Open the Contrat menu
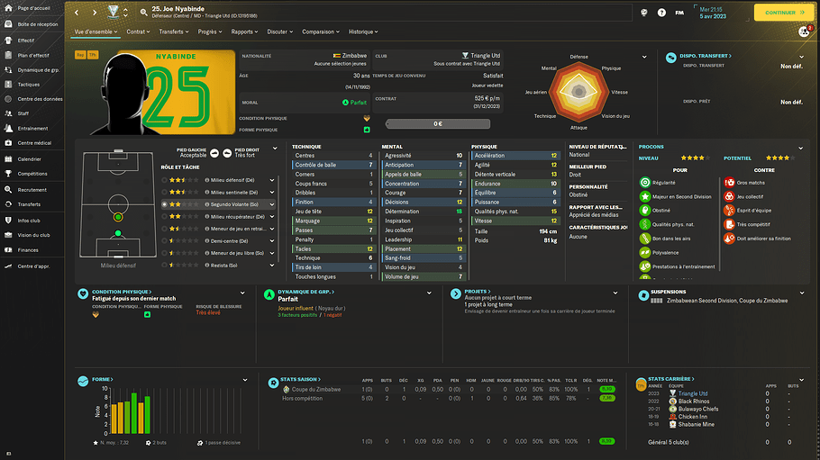 click(x=138, y=32)
